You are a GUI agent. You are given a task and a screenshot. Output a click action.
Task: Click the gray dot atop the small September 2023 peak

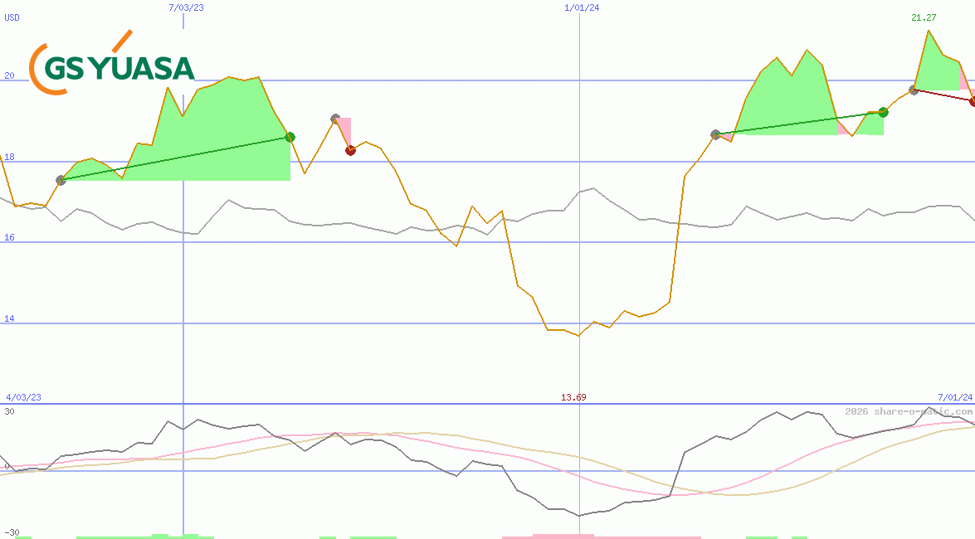pos(334,117)
